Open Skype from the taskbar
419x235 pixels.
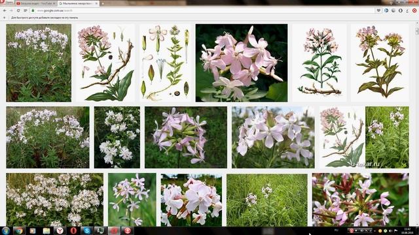(87, 230)
